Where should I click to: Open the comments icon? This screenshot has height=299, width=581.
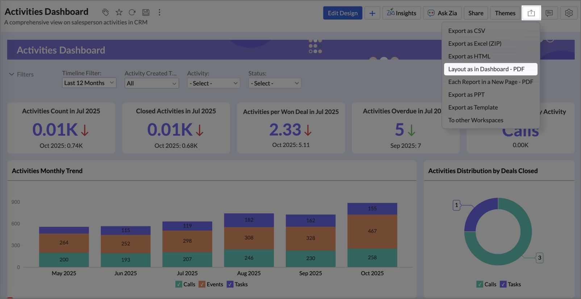tap(549, 13)
